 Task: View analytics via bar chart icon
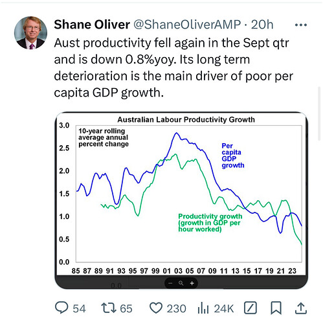click(203, 308)
